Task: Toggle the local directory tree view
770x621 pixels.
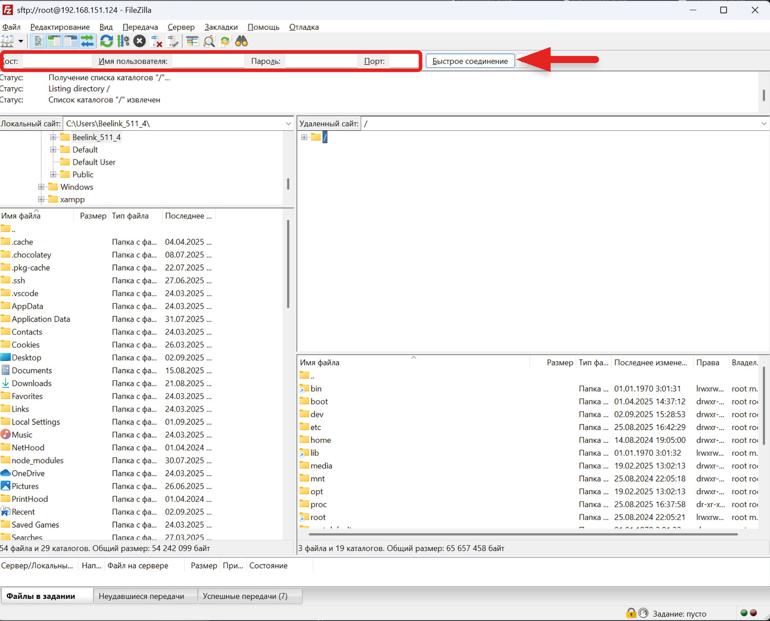Action: pos(54,41)
